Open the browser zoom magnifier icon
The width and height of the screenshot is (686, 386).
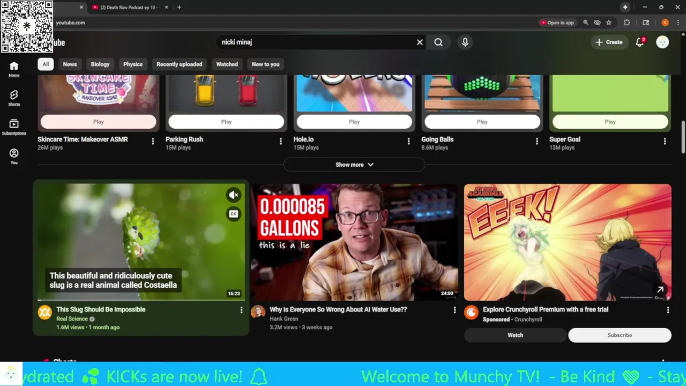click(x=585, y=23)
